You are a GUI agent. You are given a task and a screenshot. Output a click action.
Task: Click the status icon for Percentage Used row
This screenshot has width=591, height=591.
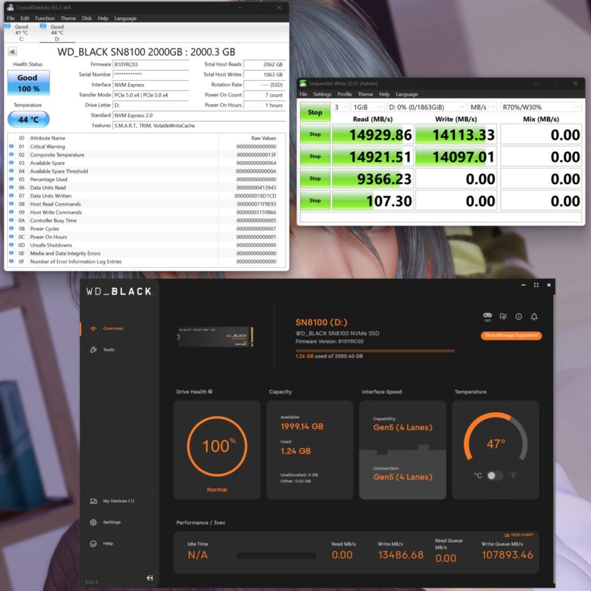click(12, 179)
